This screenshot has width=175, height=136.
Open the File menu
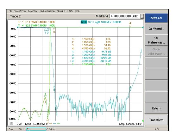point(10,11)
